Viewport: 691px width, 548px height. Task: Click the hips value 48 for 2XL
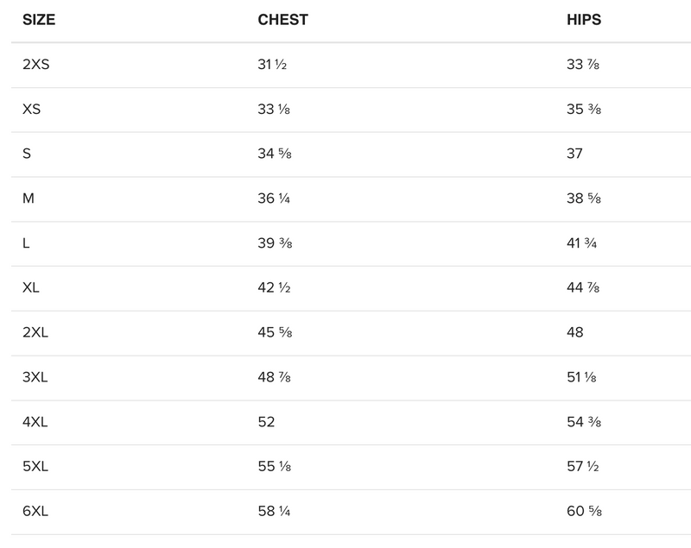click(x=575, y=332)
